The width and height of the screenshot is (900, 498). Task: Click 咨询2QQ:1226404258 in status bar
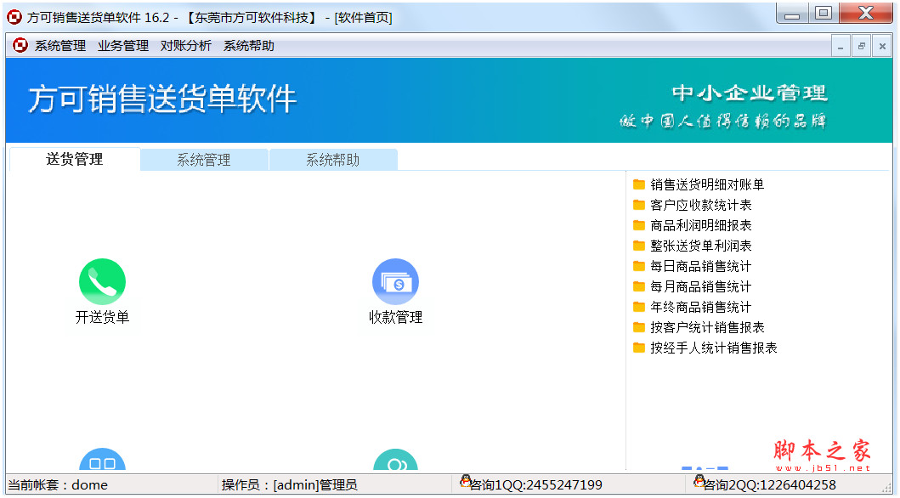pos(770,484)
